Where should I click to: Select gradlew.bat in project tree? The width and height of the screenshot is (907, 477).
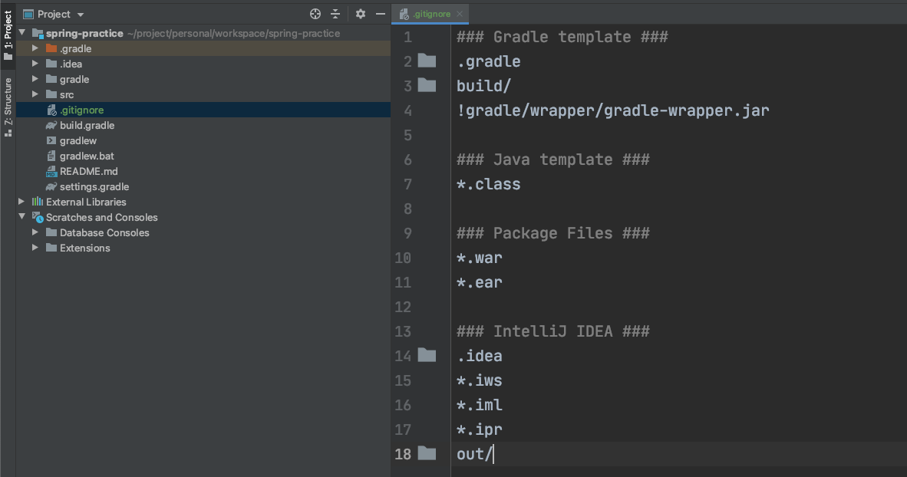pos(87,156)
